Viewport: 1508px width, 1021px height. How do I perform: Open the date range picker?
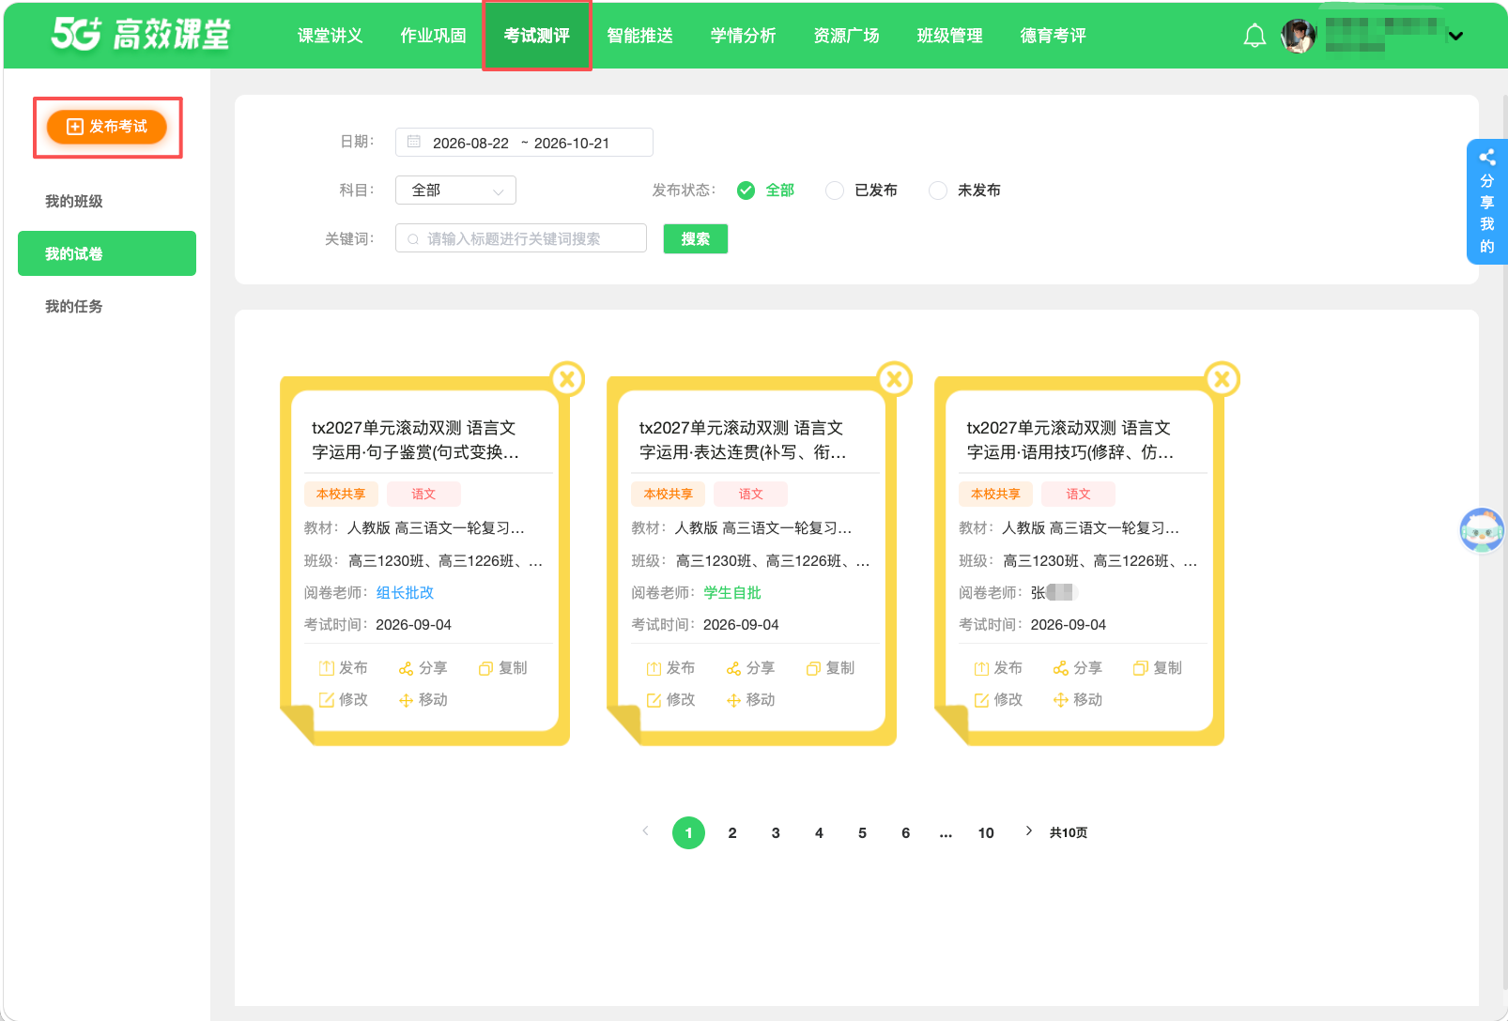click(524, 143)
